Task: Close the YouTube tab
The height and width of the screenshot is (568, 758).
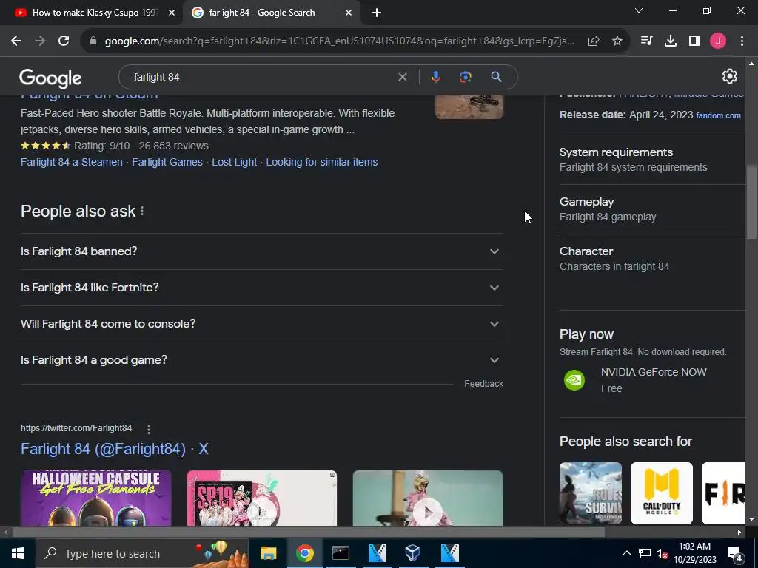Action: coord(172,13)
